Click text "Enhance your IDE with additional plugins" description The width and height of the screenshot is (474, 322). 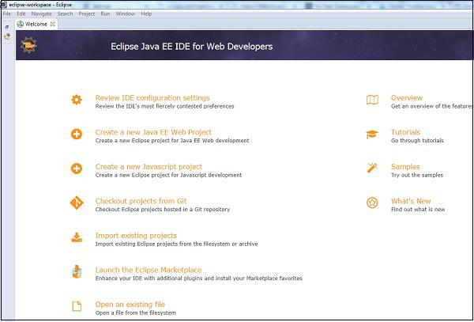198,278
